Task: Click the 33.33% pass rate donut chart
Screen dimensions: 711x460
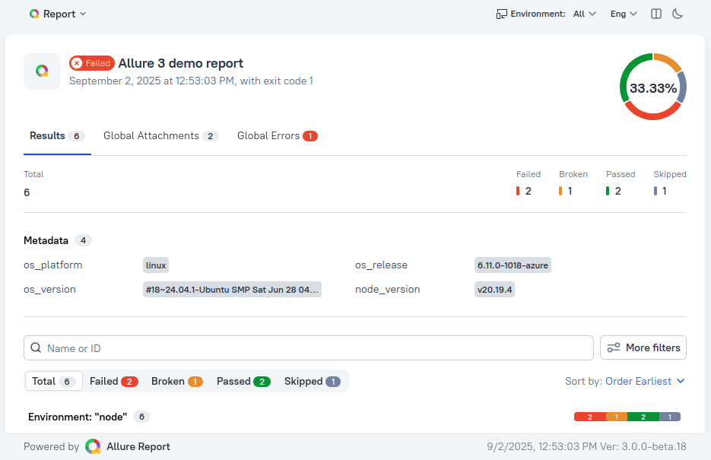Action: pos(652,87)
